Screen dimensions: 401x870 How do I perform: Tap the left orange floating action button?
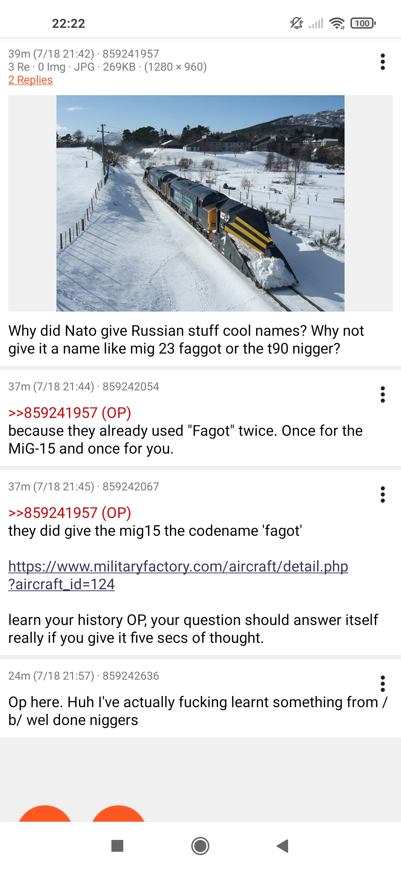point(45,813)
